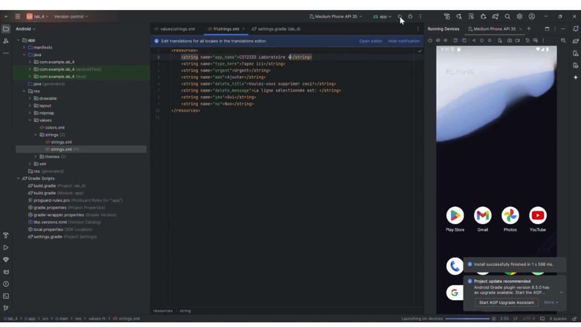Open Version control dropdown
This screenshot has width=581, height=327.
pyautogui.click(x=71, y=16)
